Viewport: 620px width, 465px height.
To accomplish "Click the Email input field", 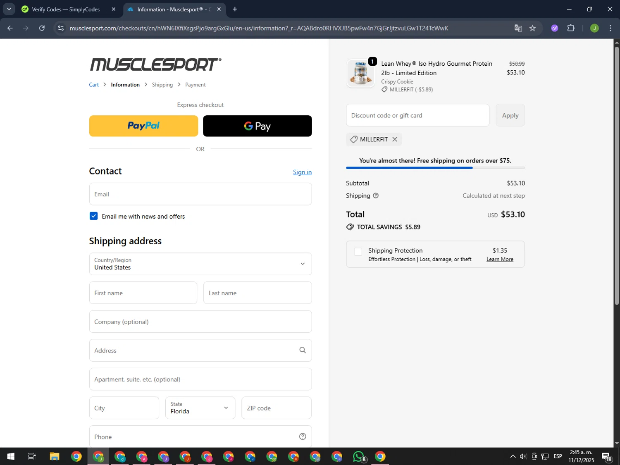I will coord(200,194).
